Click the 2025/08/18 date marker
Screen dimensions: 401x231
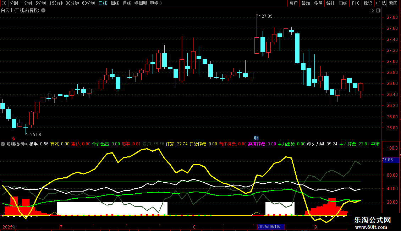[270, 227]
